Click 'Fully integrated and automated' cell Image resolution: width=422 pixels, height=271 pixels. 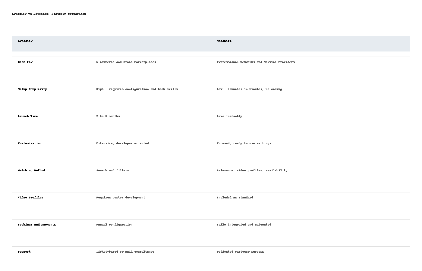[244, 225]
